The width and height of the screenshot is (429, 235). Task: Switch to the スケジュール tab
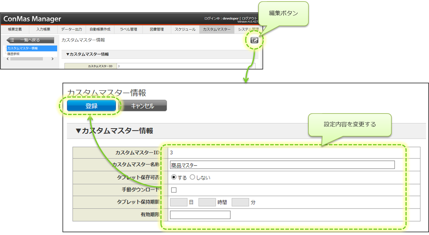pos(185,29)
